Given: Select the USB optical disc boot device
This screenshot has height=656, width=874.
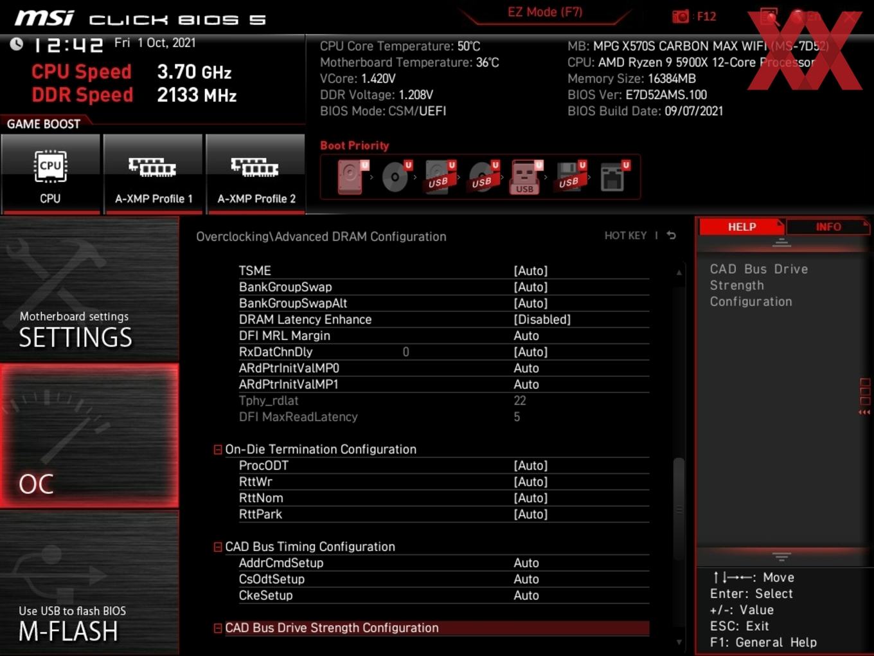Looking at the screenshot, I should (x=483, y=177).
